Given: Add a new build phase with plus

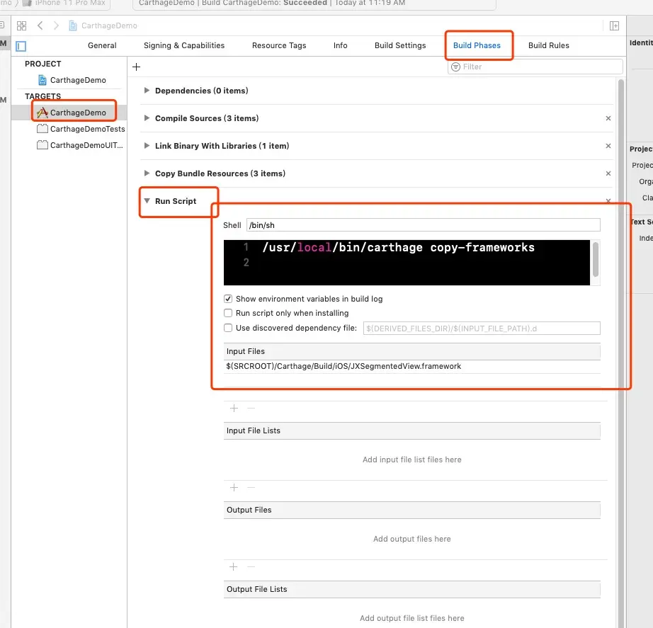Looking at the screenshot, I should (136, 67).
